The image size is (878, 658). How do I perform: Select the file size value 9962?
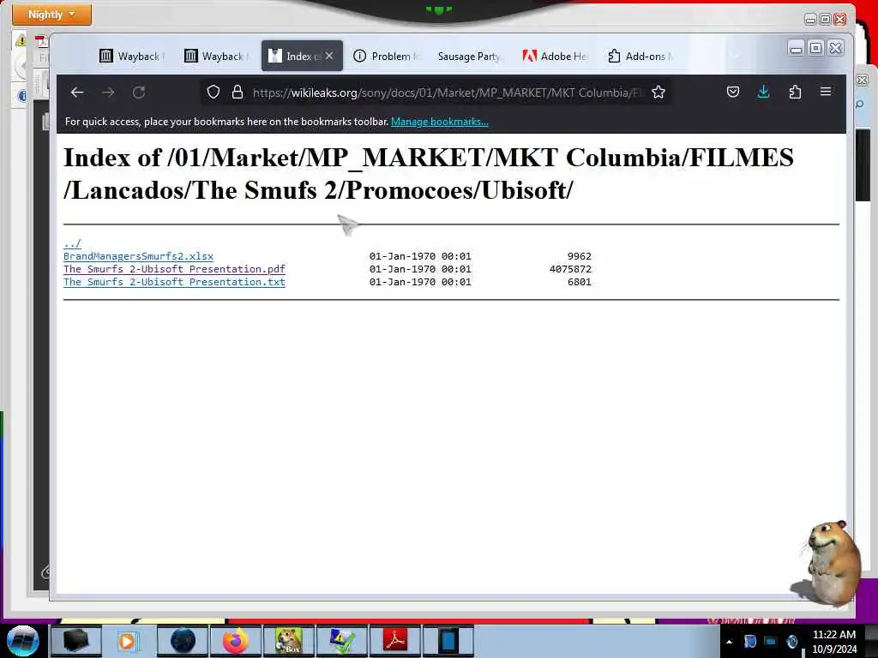(x=580, y=256)
